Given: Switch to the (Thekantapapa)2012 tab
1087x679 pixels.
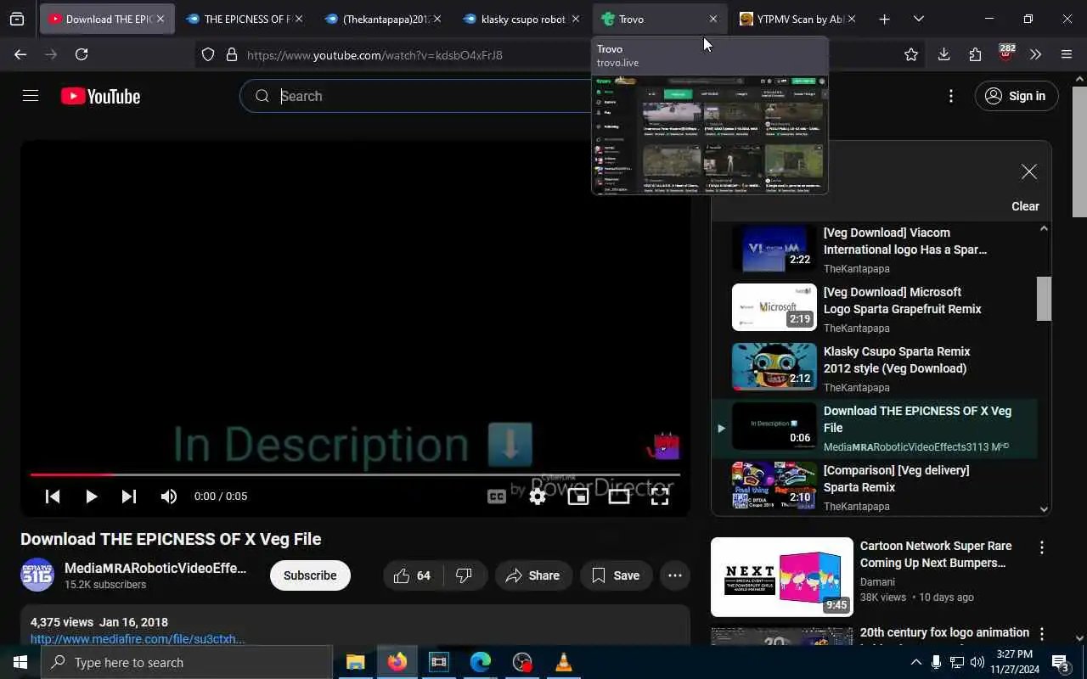Looking at the screenshot, I should point(383,19).
